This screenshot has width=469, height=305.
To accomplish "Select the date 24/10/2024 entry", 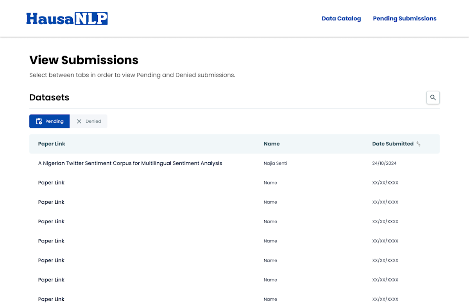I will pos(384,163).
